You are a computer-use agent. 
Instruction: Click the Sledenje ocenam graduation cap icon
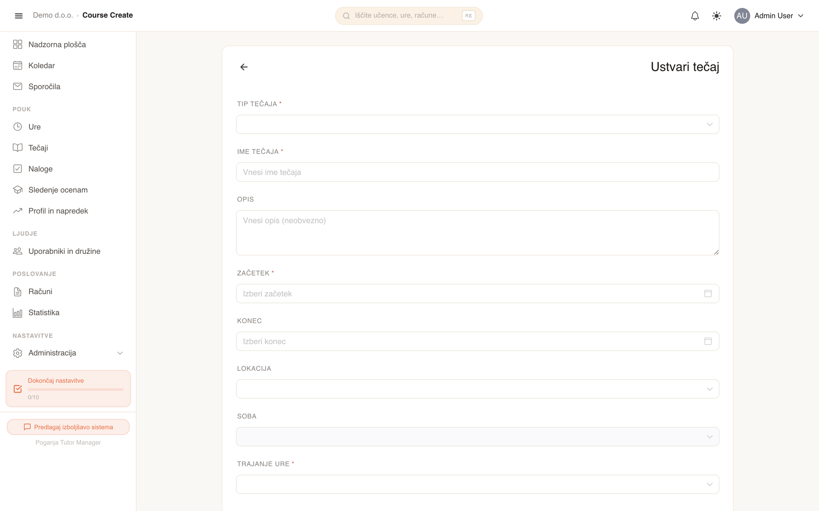(x=18, y=190)
